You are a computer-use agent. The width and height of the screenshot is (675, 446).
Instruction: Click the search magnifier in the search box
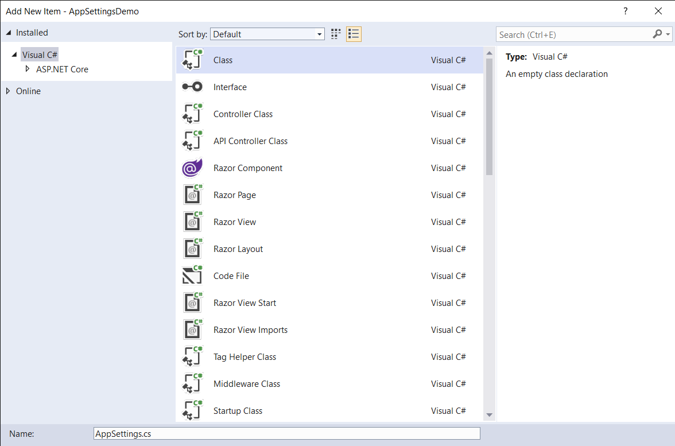pos(657,34)
